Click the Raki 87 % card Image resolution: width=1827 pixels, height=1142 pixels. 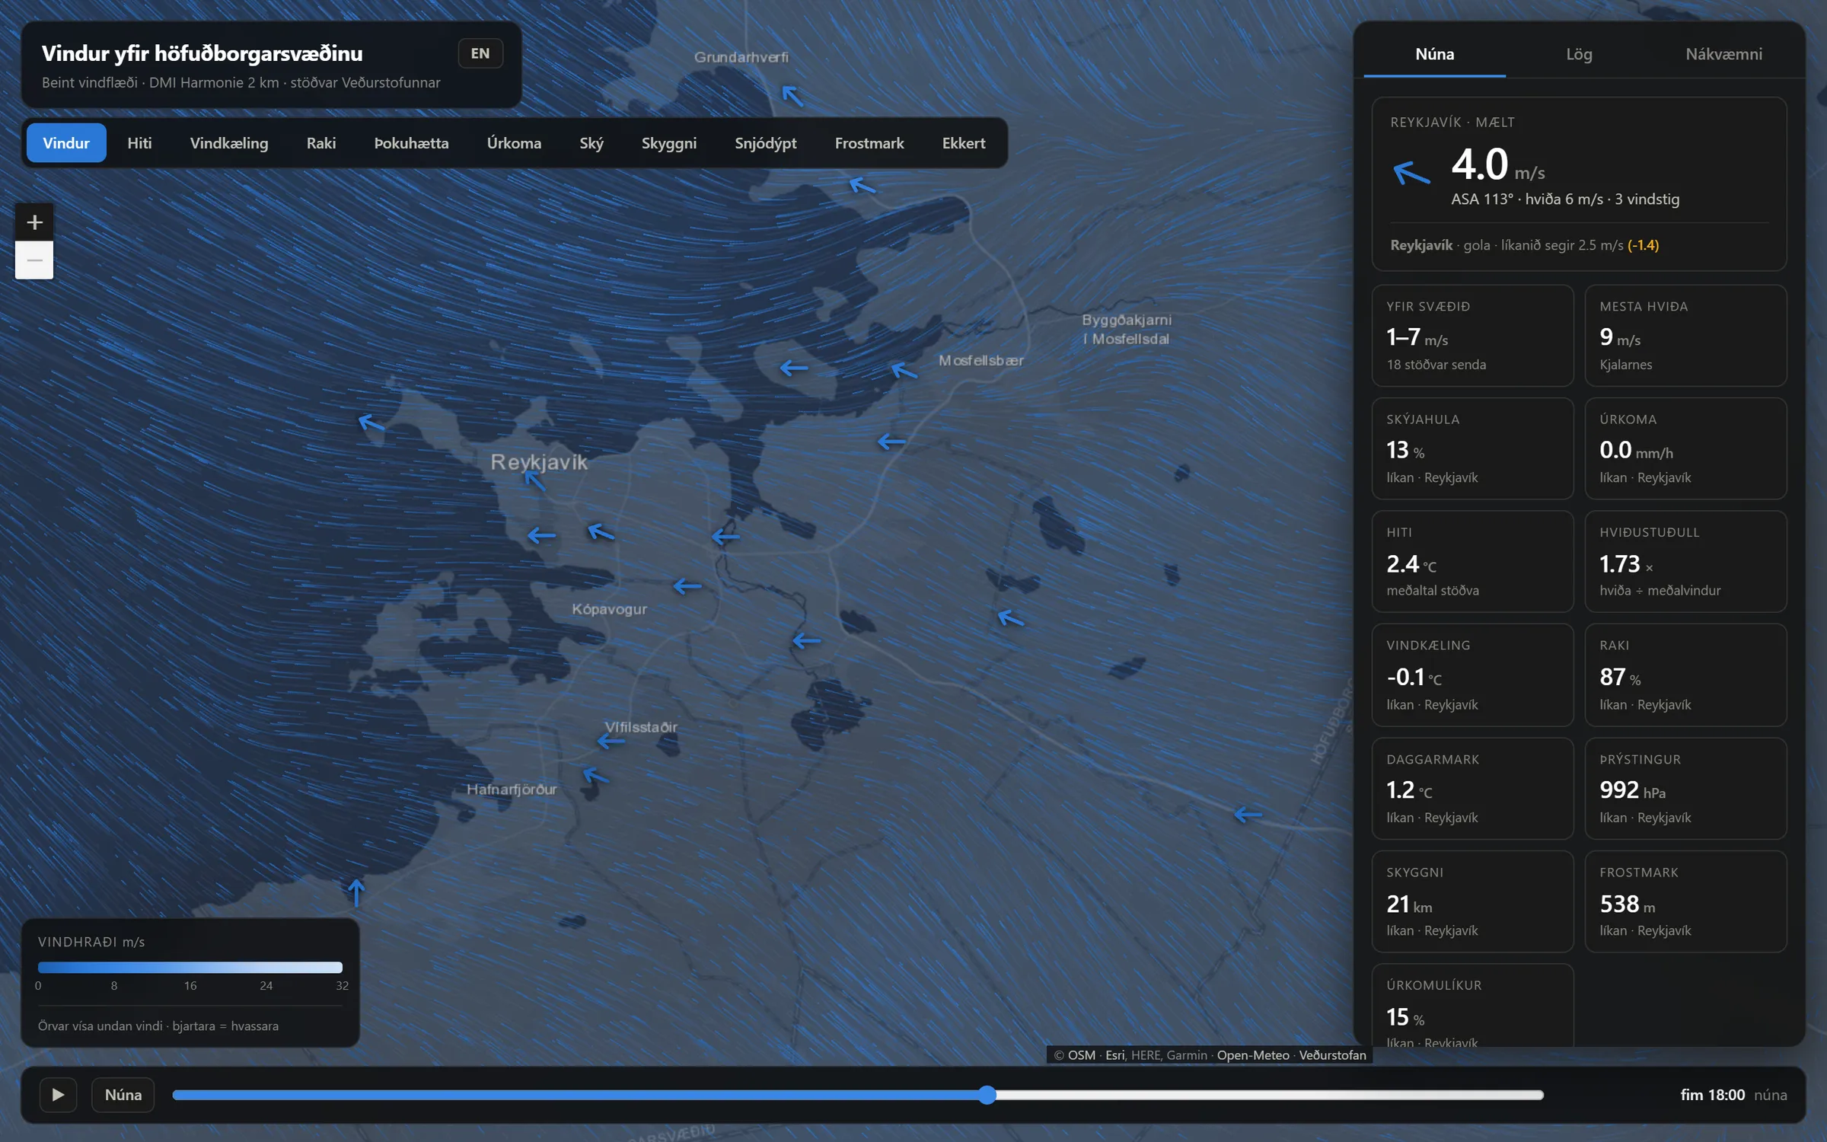(x=1685, y=675)
